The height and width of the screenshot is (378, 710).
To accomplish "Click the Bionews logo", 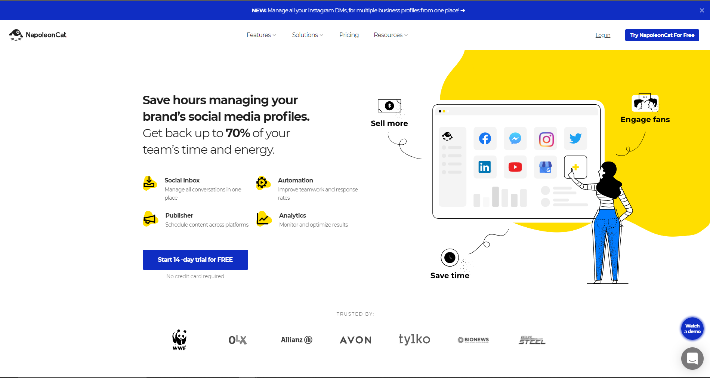I will click(473, 340).
